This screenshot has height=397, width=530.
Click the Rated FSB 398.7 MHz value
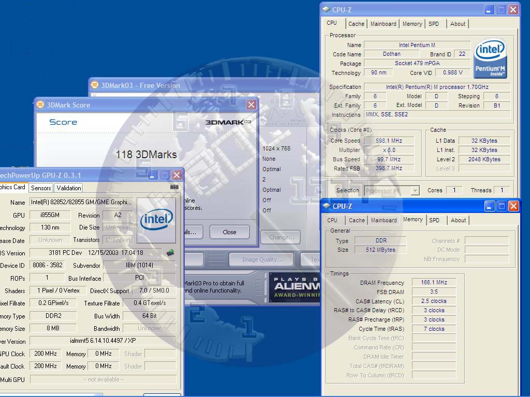coord(389,168)
